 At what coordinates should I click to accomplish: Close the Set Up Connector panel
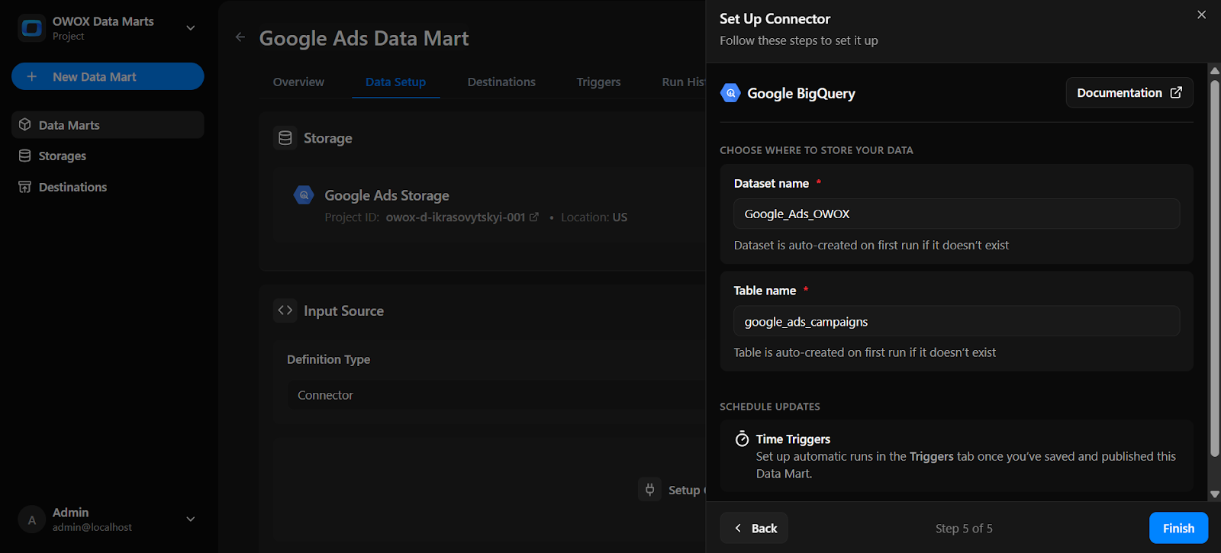(x=1201, y=14)
